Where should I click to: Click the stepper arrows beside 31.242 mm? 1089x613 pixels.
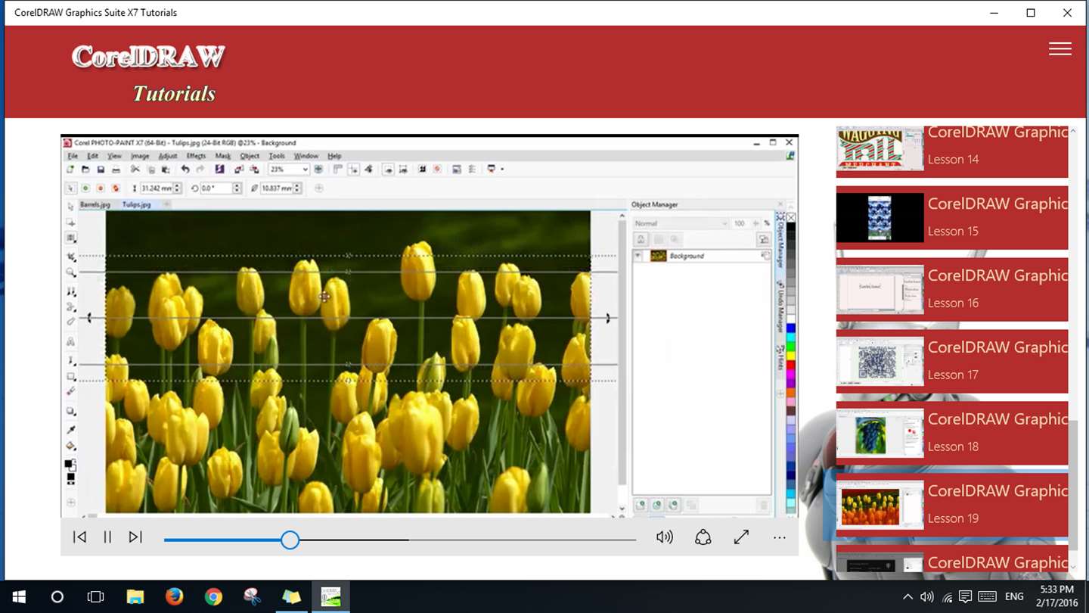[x=178, y=188]
